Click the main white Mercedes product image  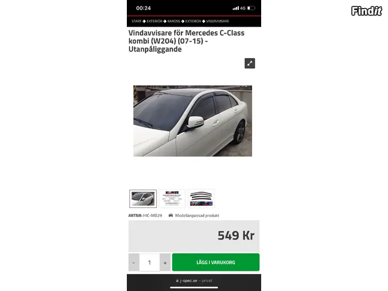coord(193,121)
